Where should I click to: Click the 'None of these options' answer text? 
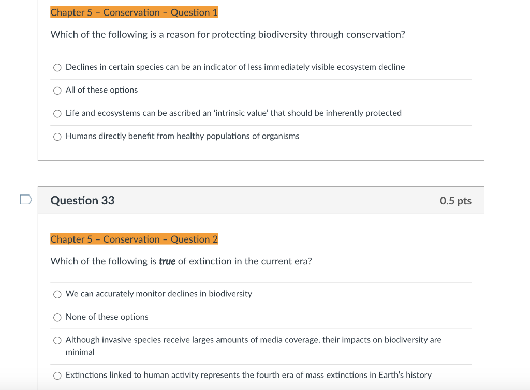click(x=107, y=317)
